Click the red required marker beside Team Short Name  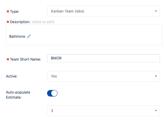tap(8, 59)
